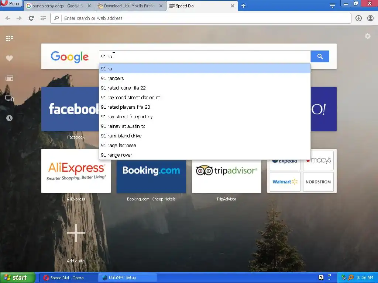Open the user account icon

(370, 18)
